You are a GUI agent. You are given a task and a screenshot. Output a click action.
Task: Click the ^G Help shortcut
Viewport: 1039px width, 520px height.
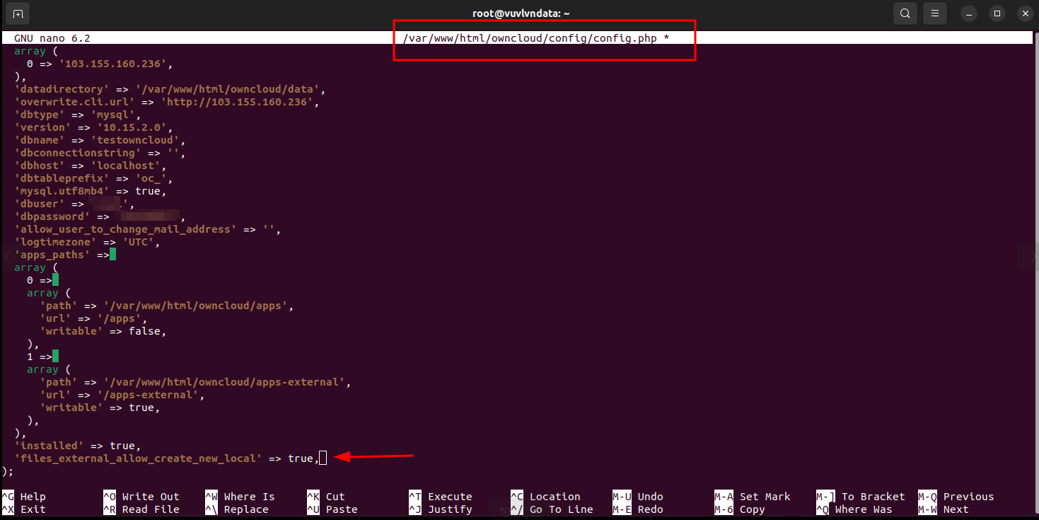click(26, 497)
